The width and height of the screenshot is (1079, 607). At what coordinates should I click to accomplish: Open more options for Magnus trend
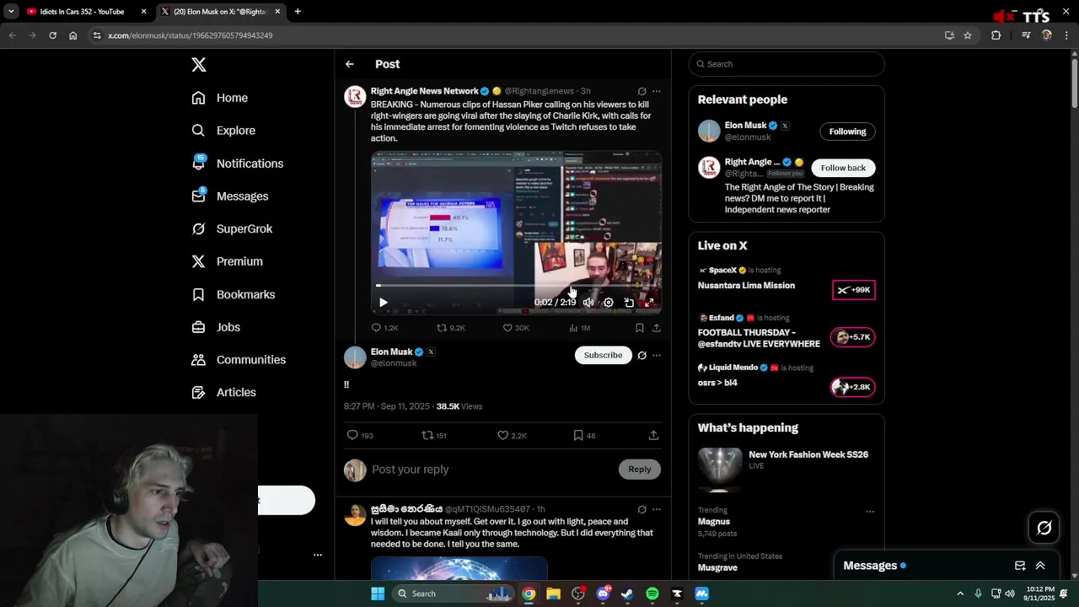pos(870,511)
